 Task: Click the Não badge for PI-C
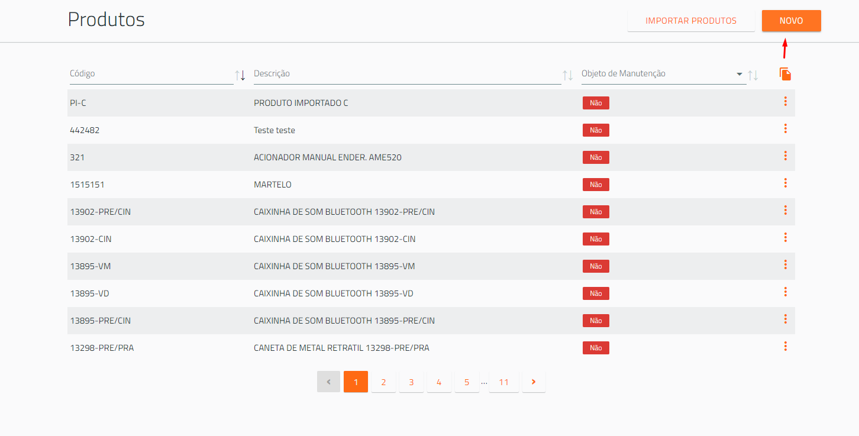pos(596,103)
